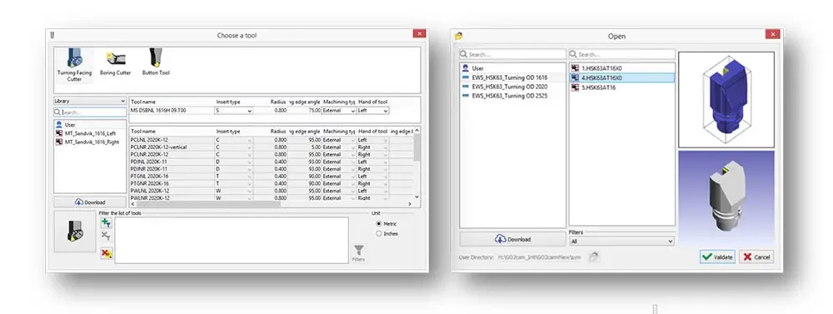Select the Turning Facing Cutter tool type
The width and height of the screenshot is (833, 314).
pyautogui.click(x=74, y=65)
